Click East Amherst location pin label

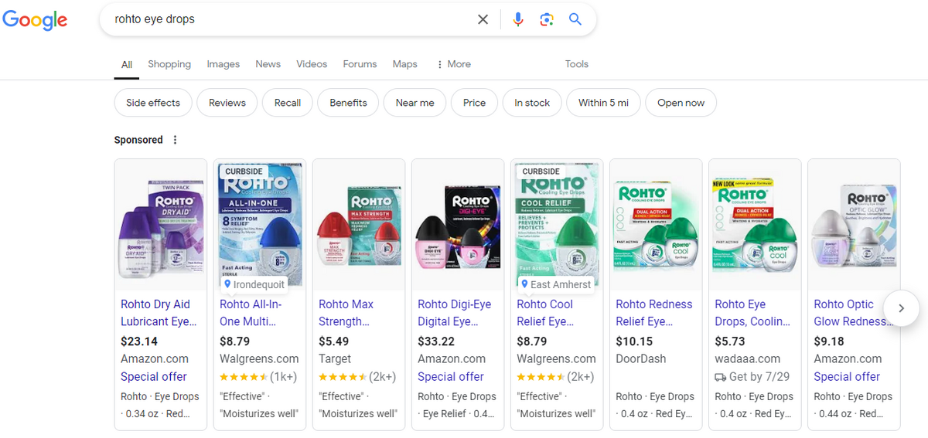coord(555,284)
